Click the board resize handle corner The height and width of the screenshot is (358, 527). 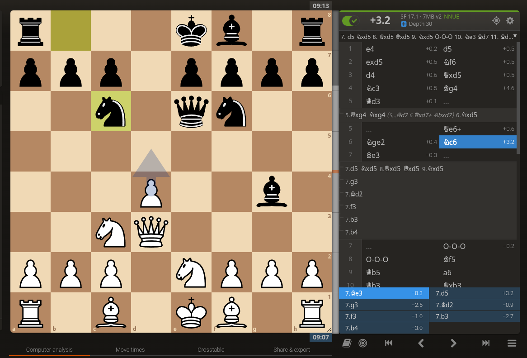coord(329,330)
